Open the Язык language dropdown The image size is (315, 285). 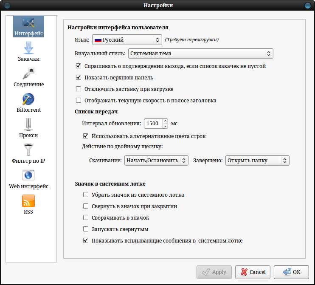(127, 40)
